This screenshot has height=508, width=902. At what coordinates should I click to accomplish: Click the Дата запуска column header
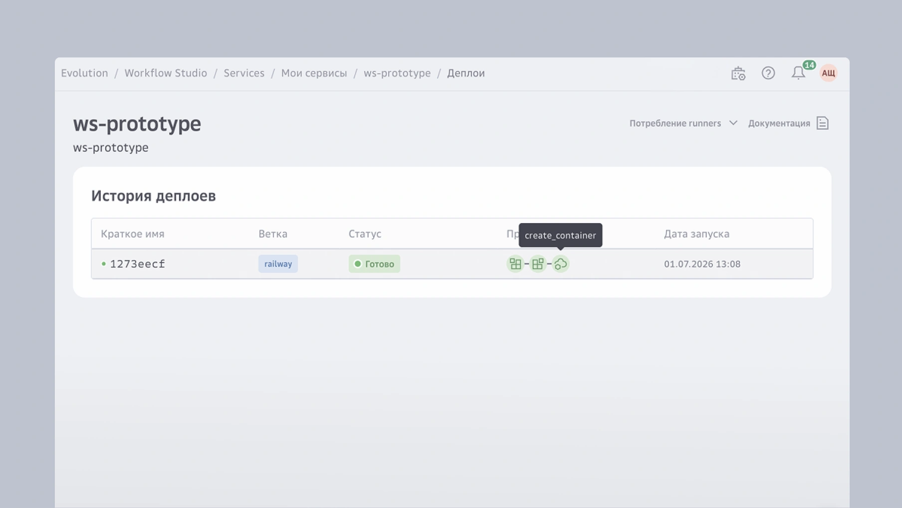click(x=696, y=234)
